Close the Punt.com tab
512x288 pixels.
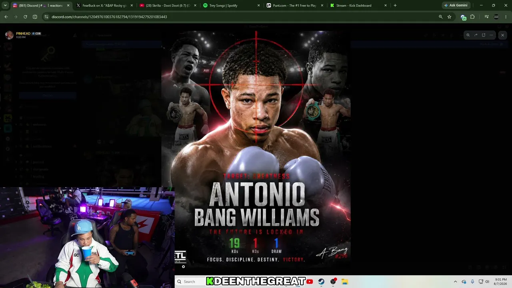322,6
